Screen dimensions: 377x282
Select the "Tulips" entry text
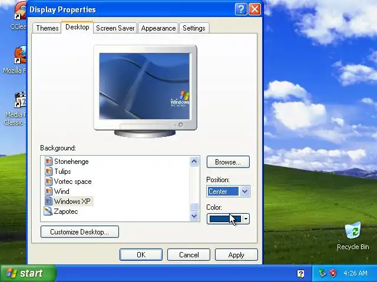pyautogui.click(x=62, y=172)
